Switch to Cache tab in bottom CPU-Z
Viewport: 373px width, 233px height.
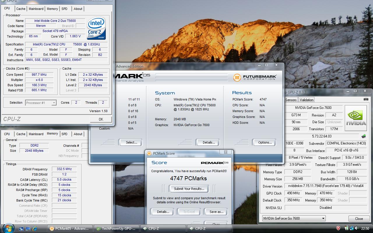coord(21,134)
